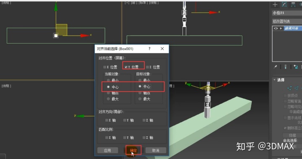Check X 轴 under 对齐方向(局部)
Screen dimensions: 302x159
[107, 120]
